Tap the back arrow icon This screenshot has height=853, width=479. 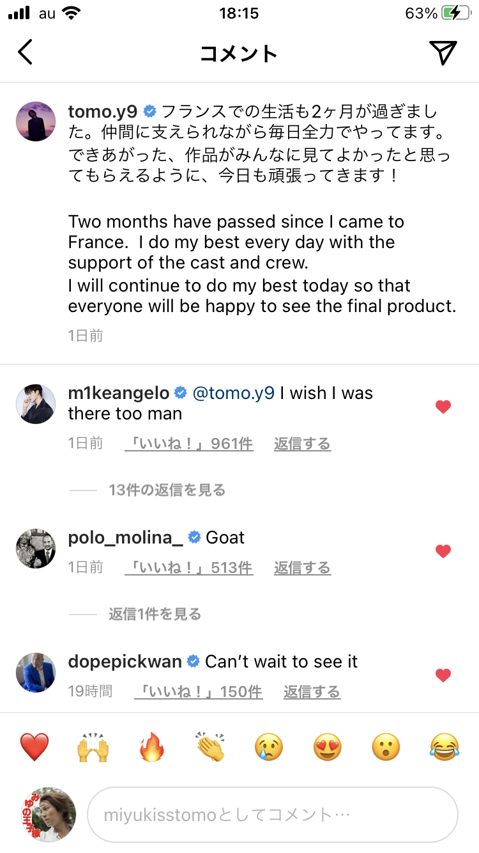coord(25,52)
